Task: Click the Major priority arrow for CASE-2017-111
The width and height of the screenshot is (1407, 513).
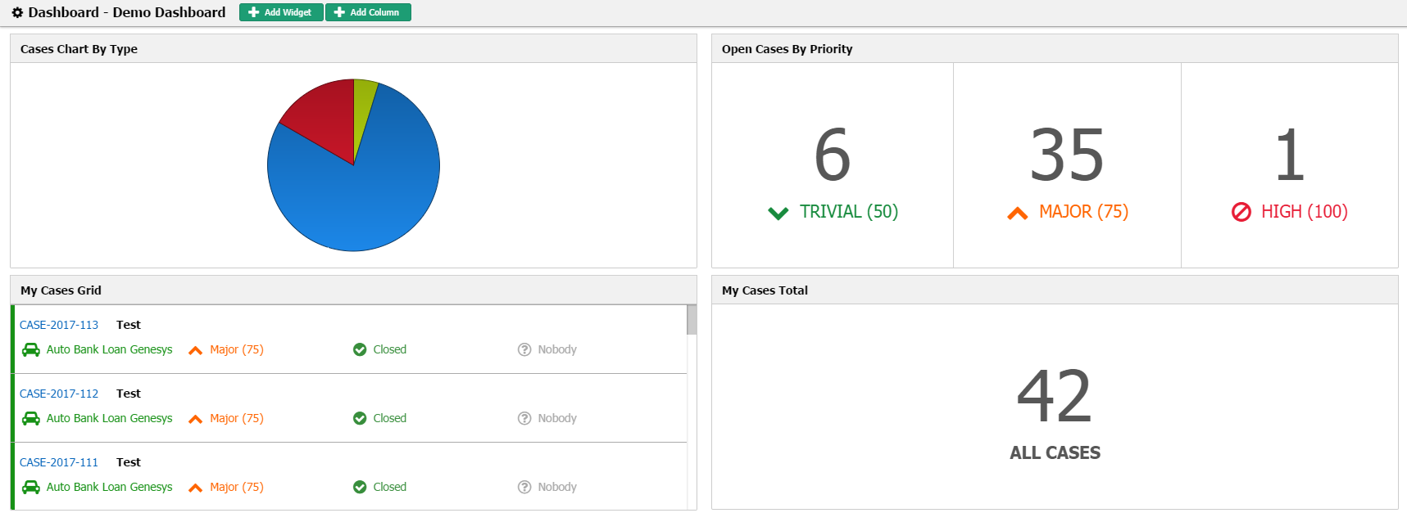Action: [x=195, y=488]
